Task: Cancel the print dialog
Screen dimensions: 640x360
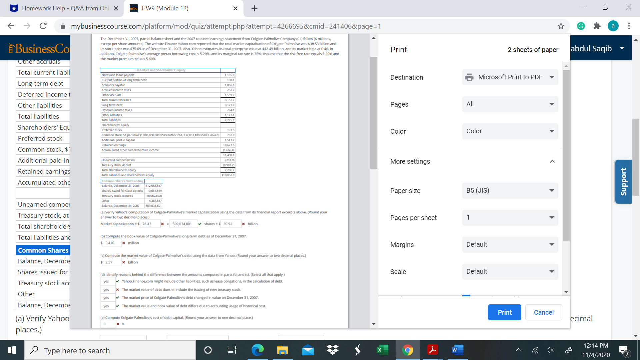Action: 544,312
